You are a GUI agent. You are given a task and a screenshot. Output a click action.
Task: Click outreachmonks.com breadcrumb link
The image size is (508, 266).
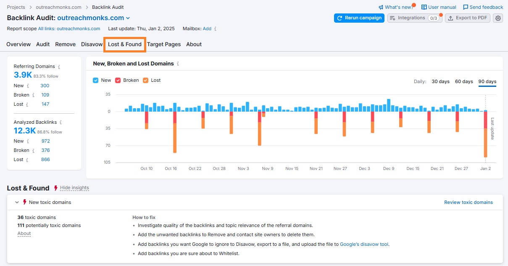tap(59, 7)
